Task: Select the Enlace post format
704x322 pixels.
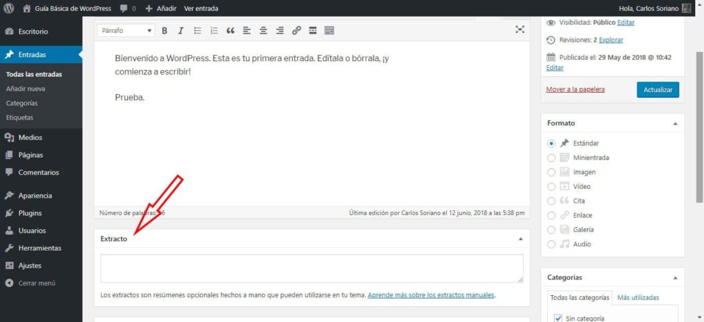Action: coord(551,216)
